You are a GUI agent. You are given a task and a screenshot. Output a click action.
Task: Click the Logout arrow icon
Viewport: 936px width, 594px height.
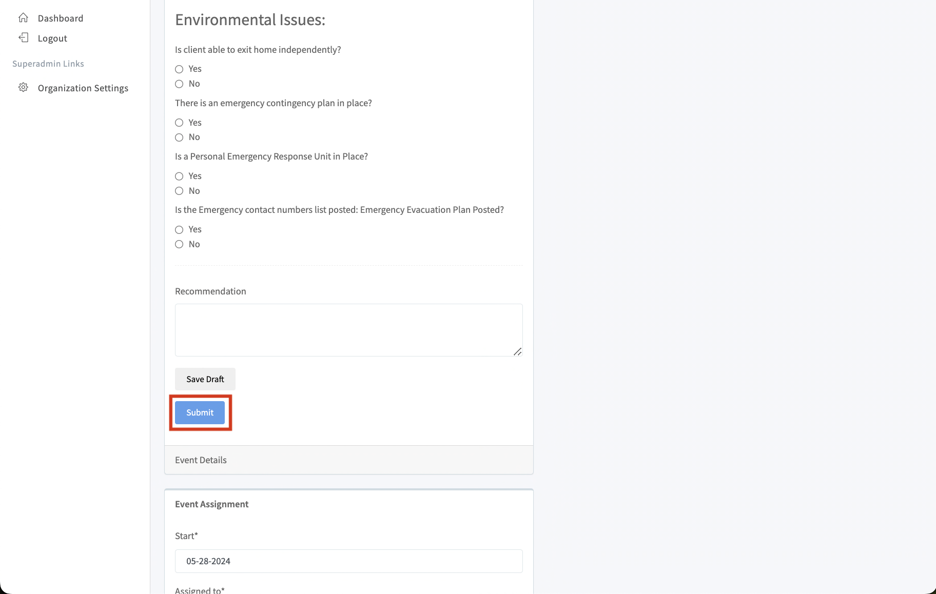[23, 37]
